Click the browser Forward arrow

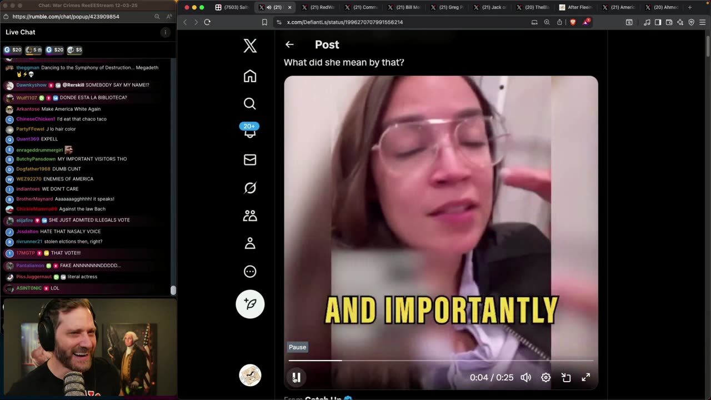coord(196,22)
